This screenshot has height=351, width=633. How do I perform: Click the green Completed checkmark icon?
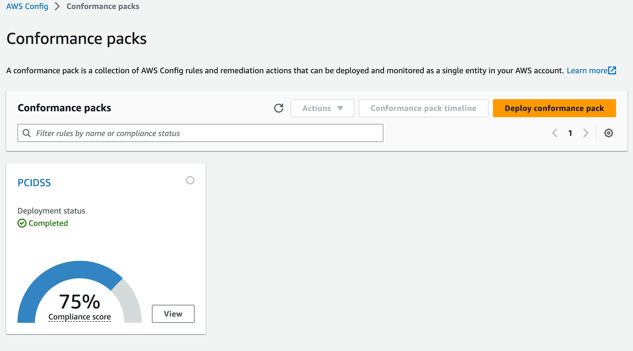point(22,223)
